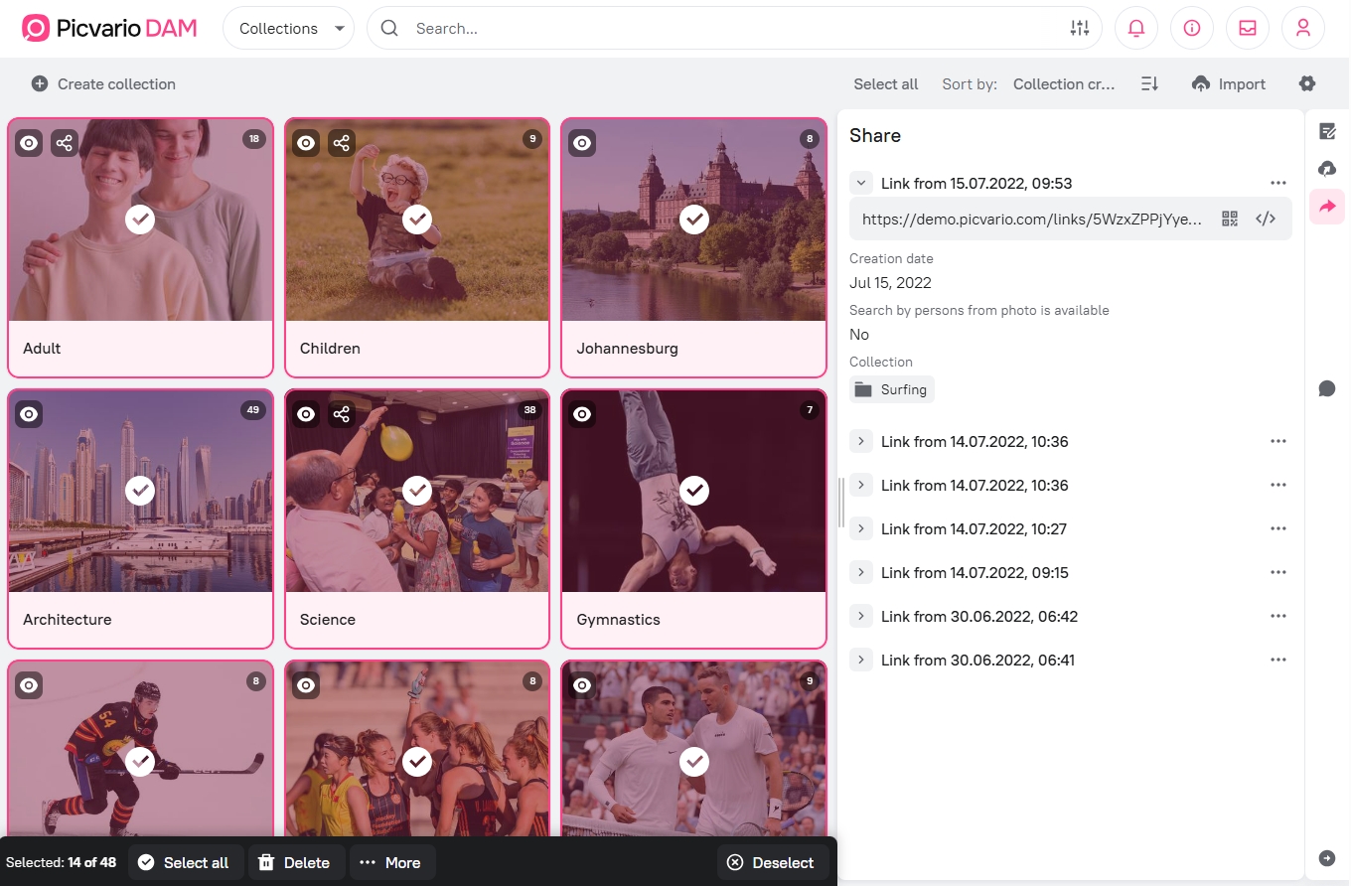This screenshot has width=1351, height=886.
Task: Click Create collection
Action: (x=103, y=84)
